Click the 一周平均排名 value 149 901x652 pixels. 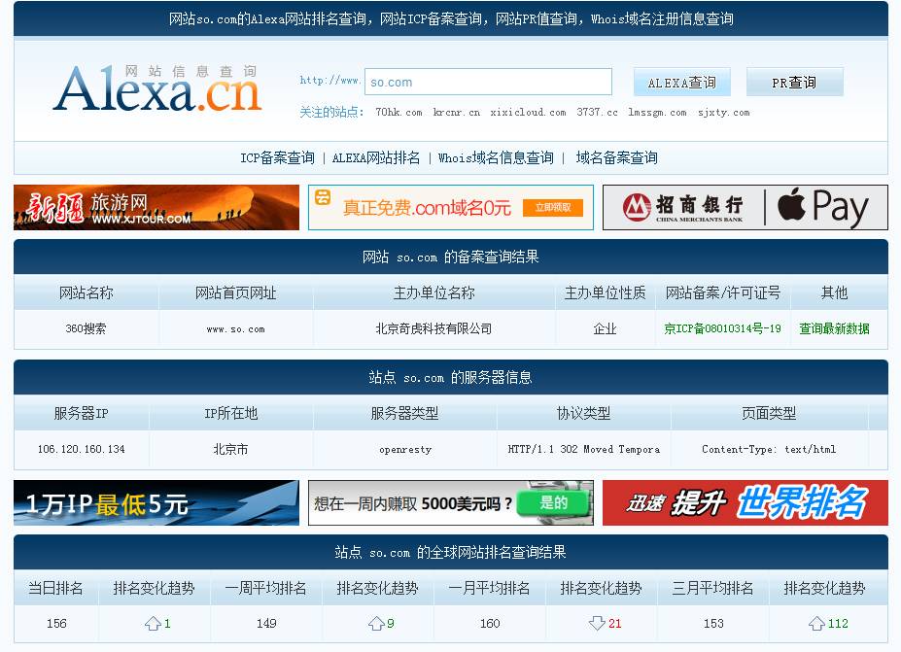coord(266,623)
